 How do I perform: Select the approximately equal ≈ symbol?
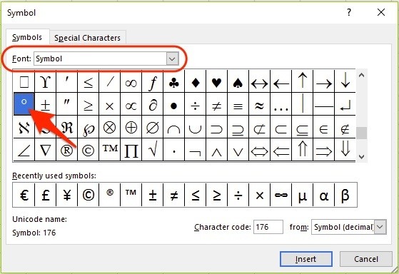[x=259, y=103]
